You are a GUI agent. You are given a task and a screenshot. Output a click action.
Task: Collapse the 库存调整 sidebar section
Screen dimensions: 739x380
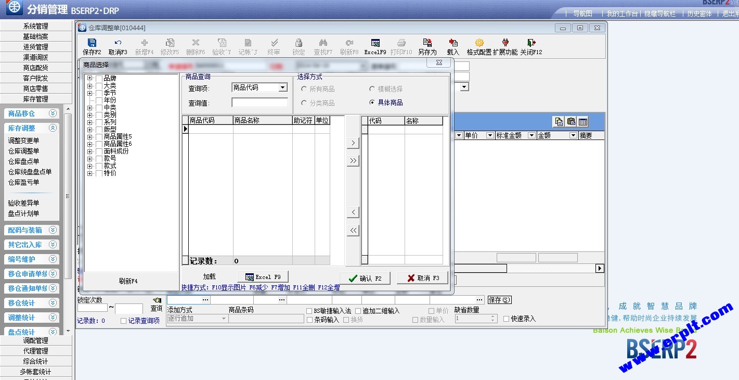(53, 128)
